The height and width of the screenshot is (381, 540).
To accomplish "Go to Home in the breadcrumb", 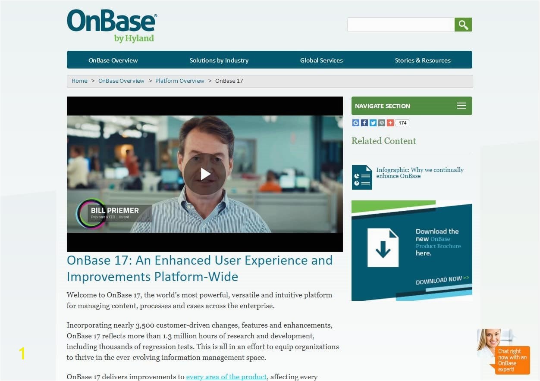I will coord(79,81).
